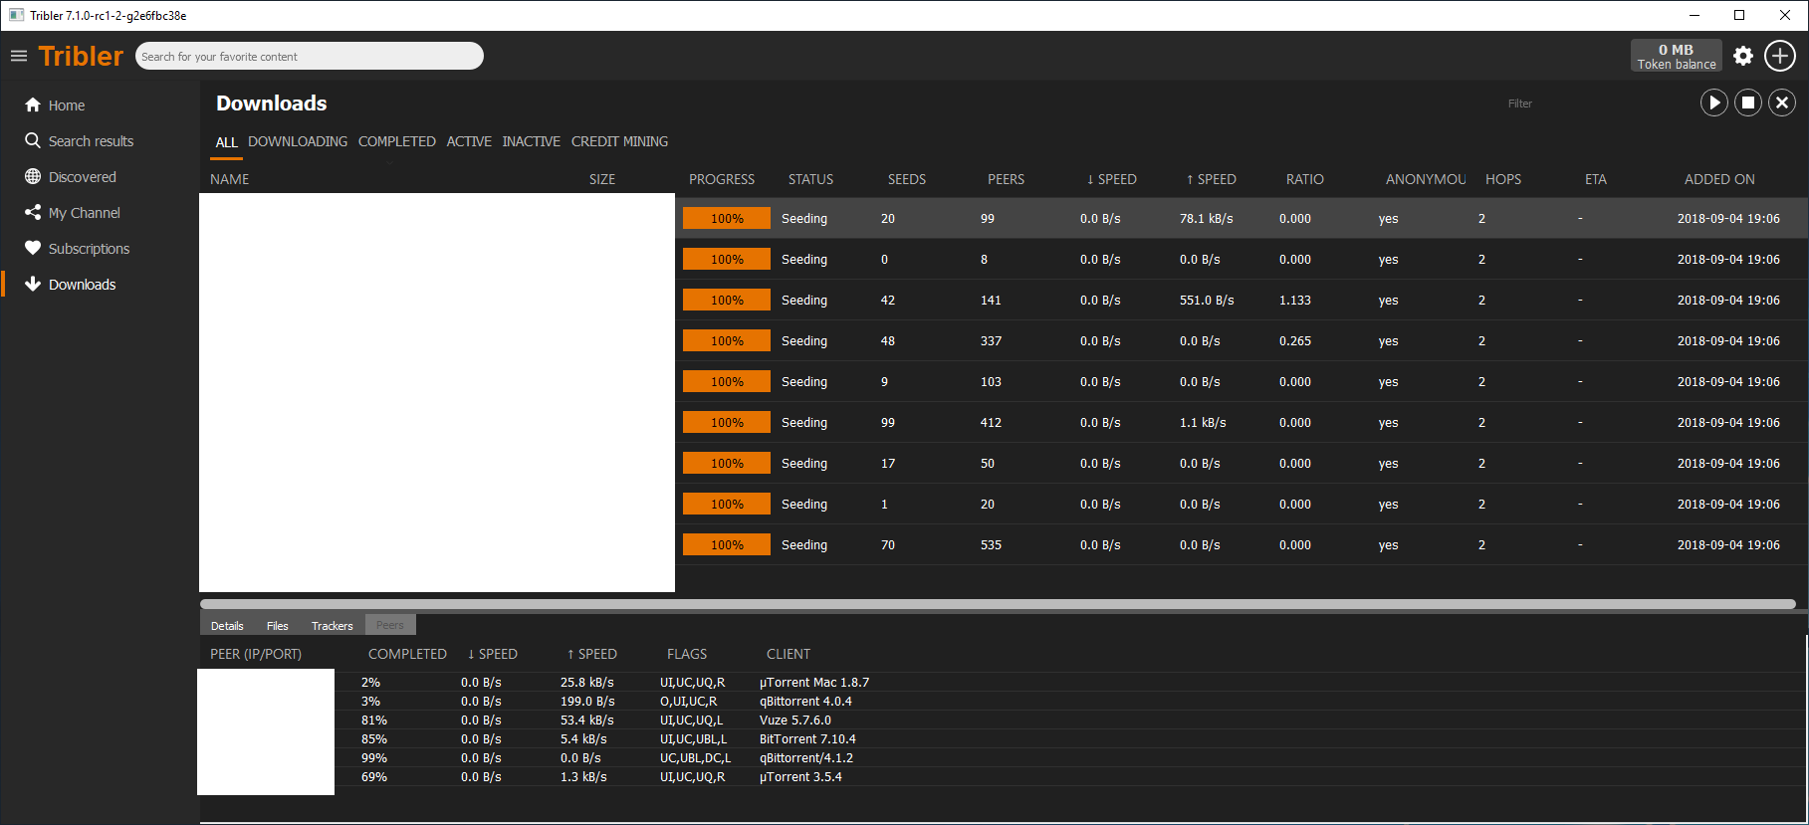Image resolution: width=1809 pixels, height=825 pixels.
Task: Start the selected download with play button
Action: pyautogui.click(x=1714, y=103)
